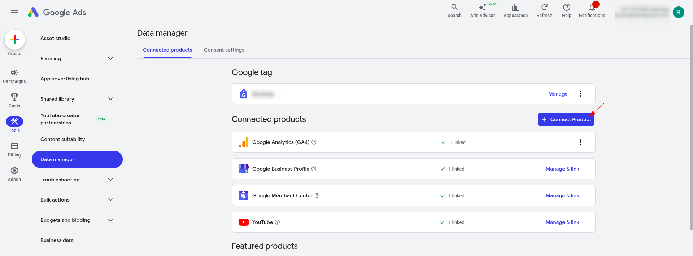The image size is (693, 256).
Task: Switch to Connected products tab
Action: coord(167,50)
